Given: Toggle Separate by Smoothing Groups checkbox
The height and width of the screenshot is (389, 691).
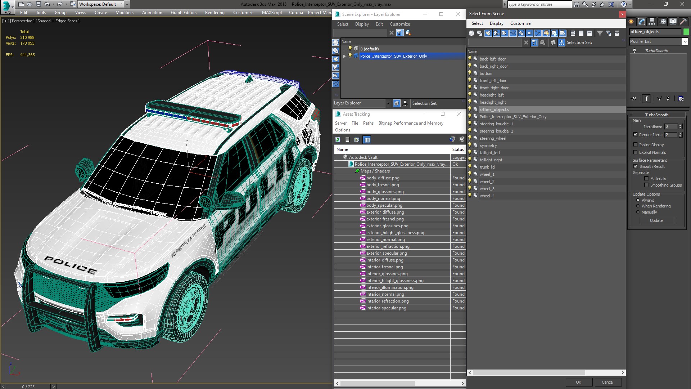Looking at the screenshot, I should pos(646,185).
